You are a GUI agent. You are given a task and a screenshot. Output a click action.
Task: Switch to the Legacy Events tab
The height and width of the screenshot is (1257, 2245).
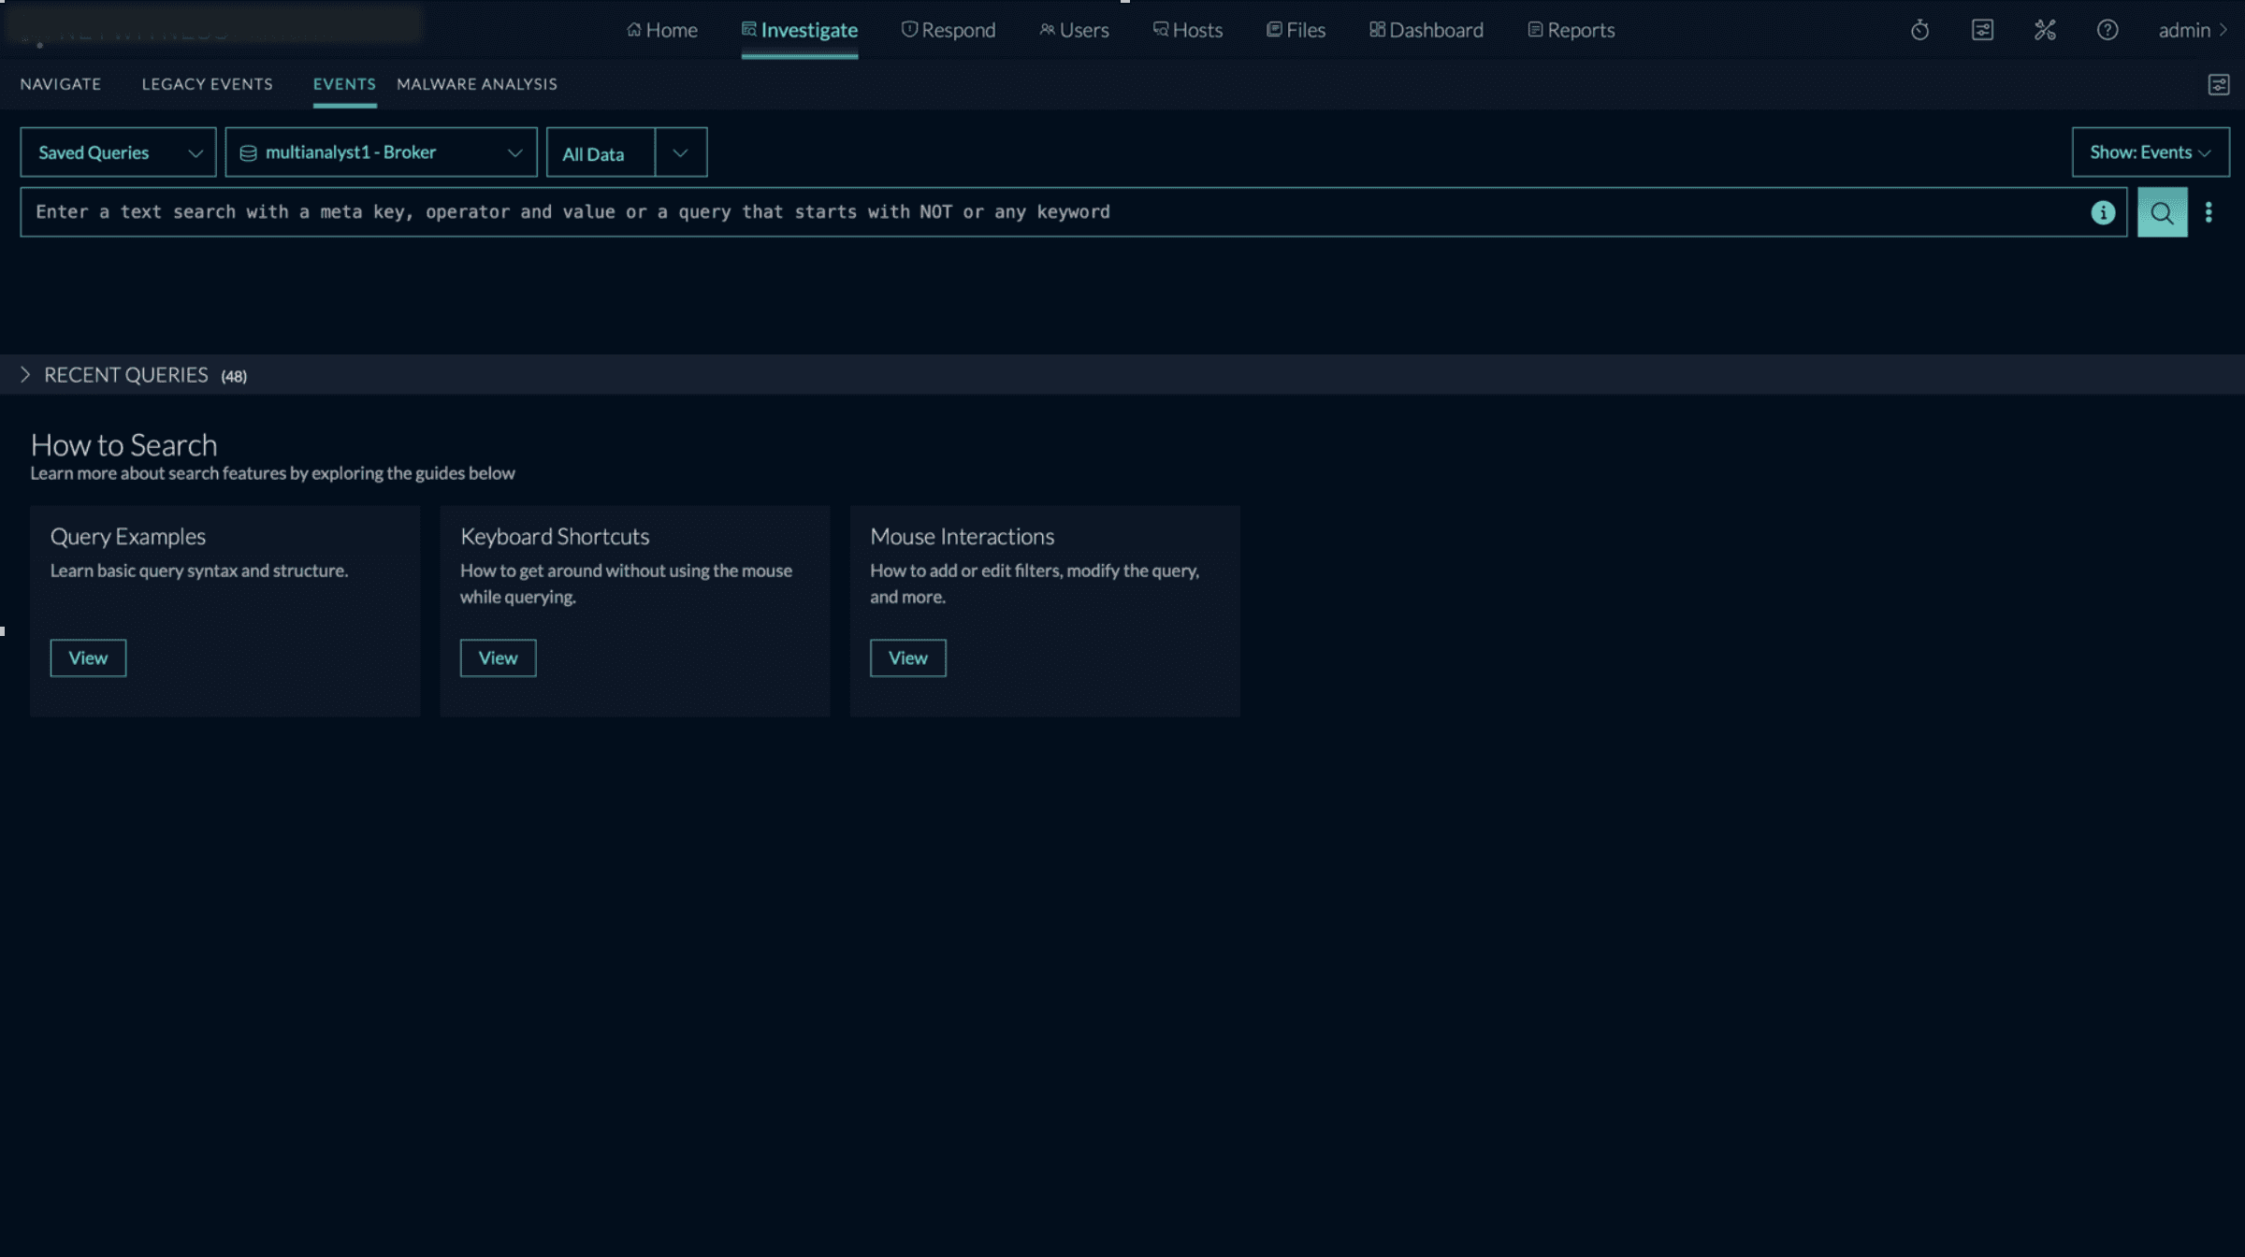(207, 84)
